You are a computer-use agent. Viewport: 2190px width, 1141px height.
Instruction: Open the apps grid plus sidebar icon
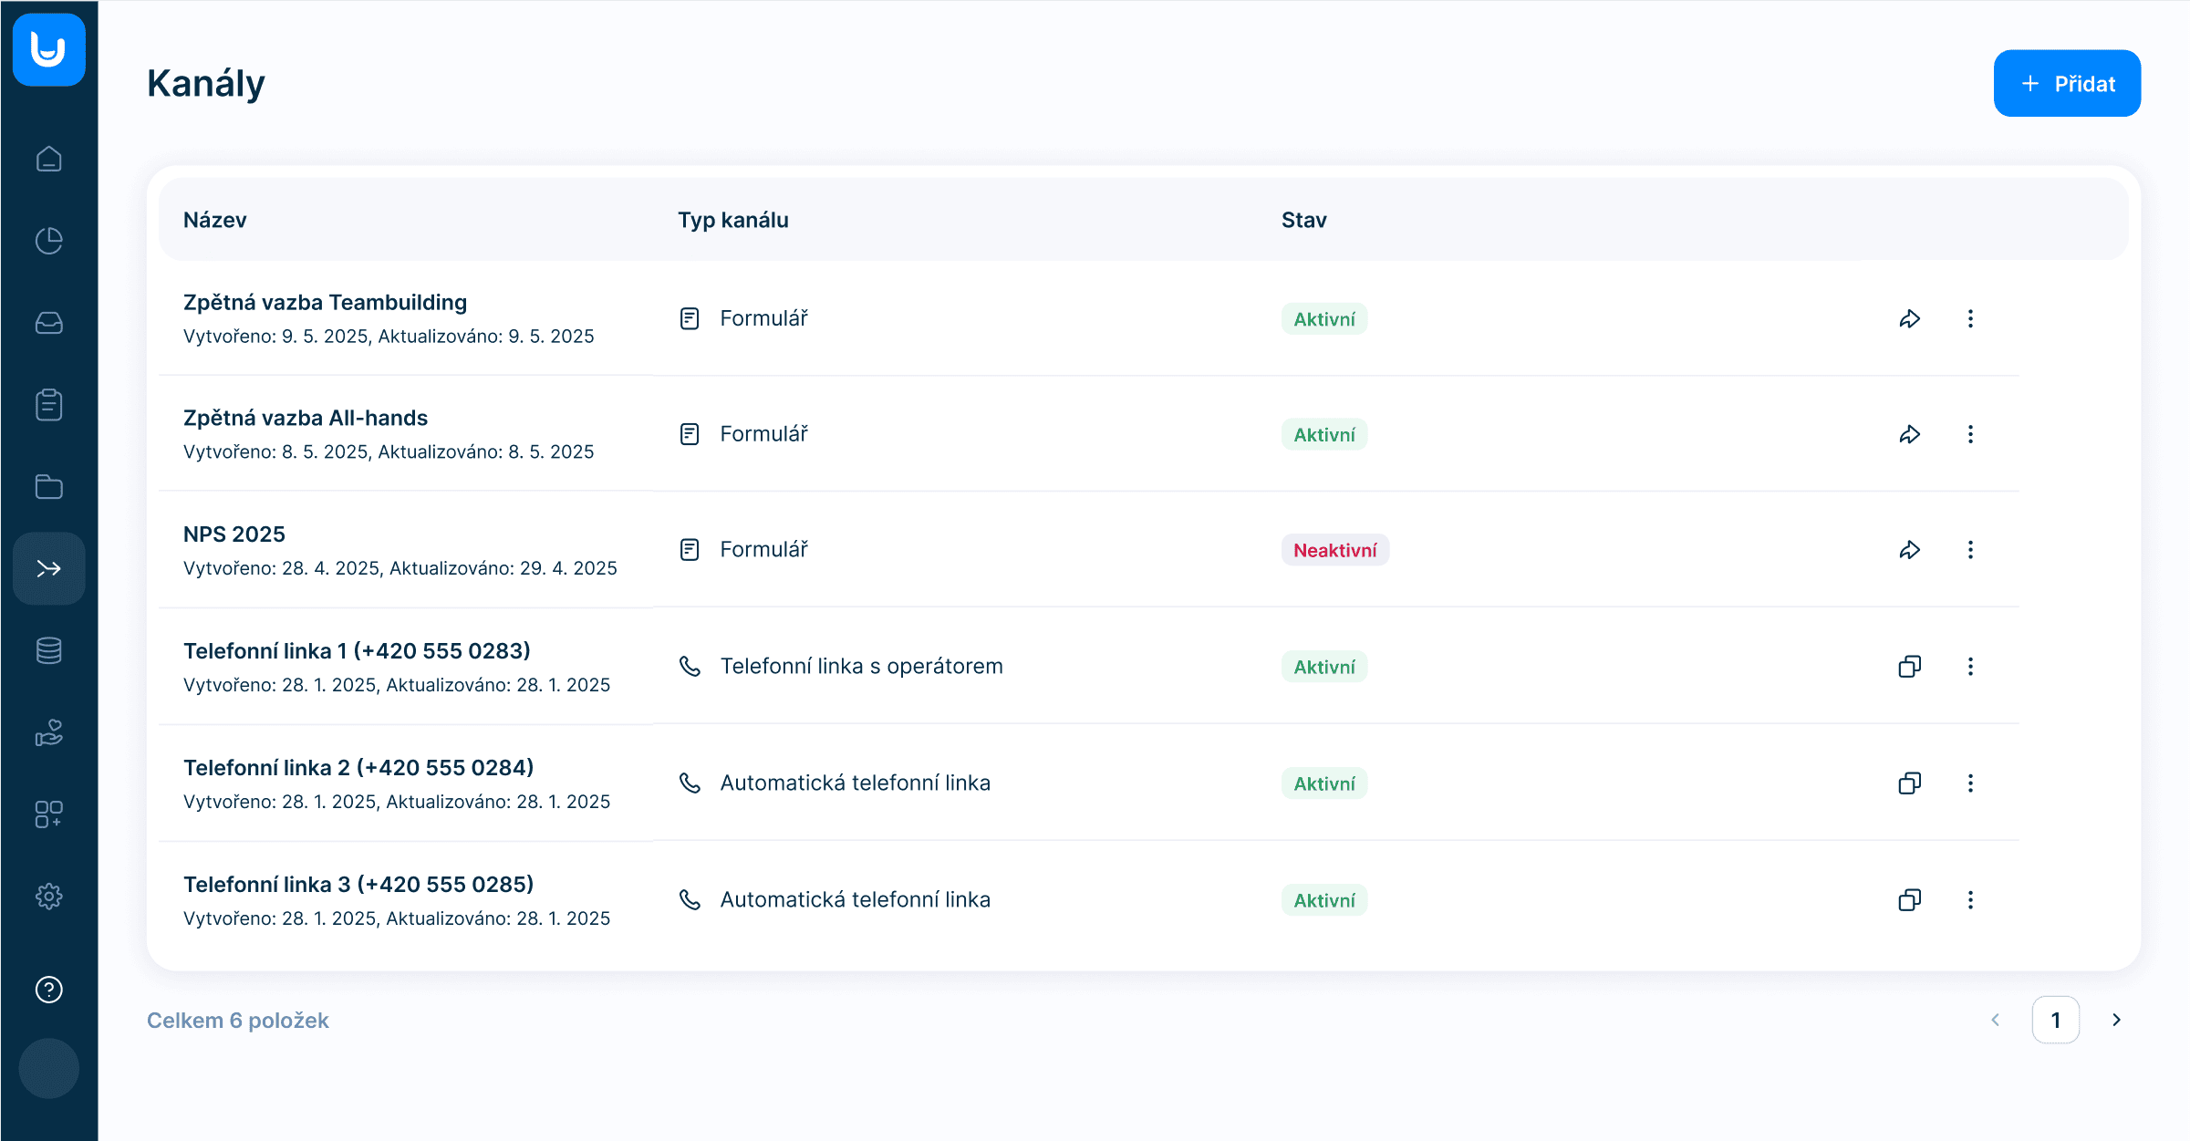tap(49, 814)
